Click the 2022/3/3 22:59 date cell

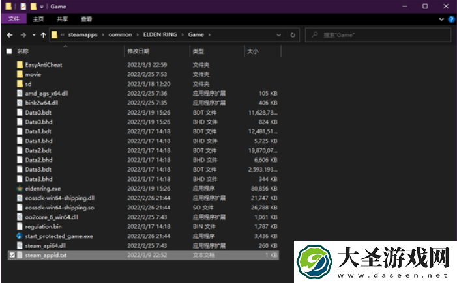point(147,65)
